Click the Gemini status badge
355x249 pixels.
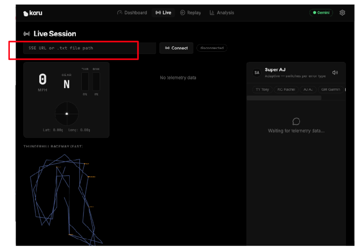point(321,13)
